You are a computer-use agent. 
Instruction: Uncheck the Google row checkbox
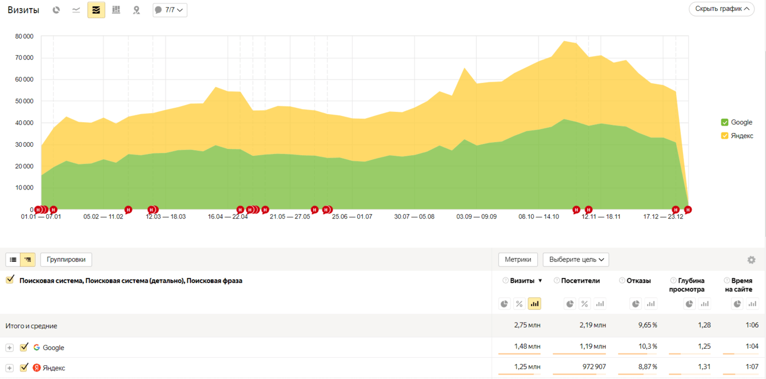24,347
